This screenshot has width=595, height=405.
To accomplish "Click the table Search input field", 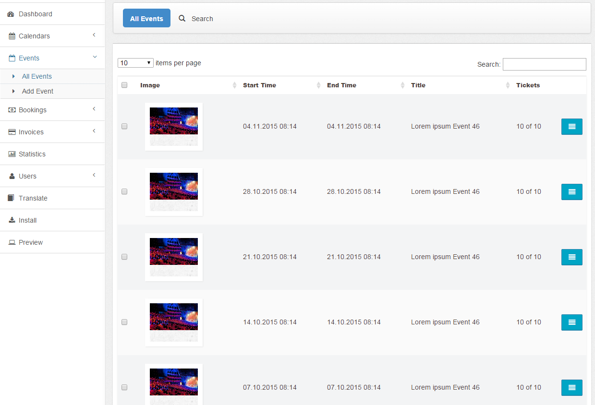I will [544, 64].
